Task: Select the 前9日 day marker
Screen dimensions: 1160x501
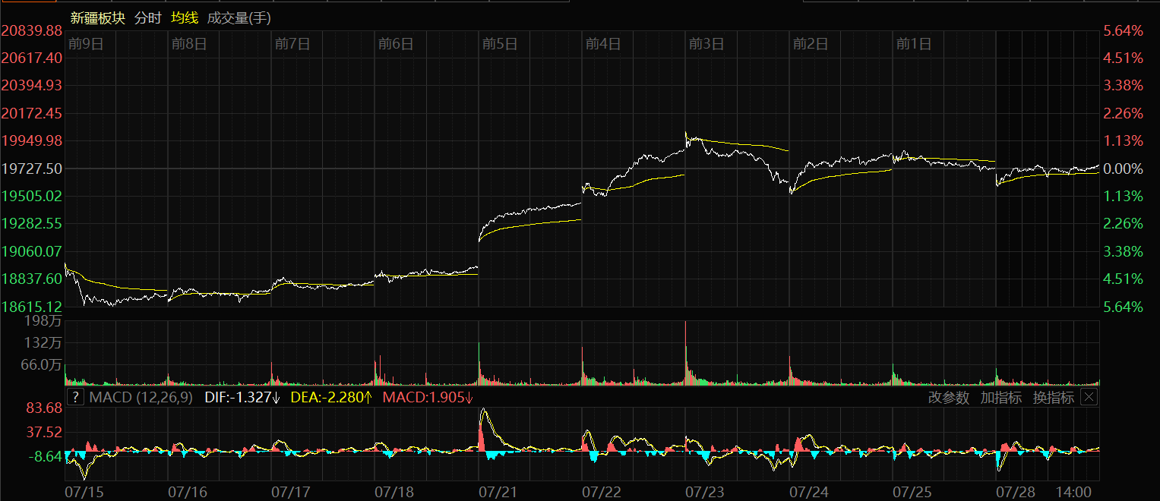Action: tap(85, 44)
